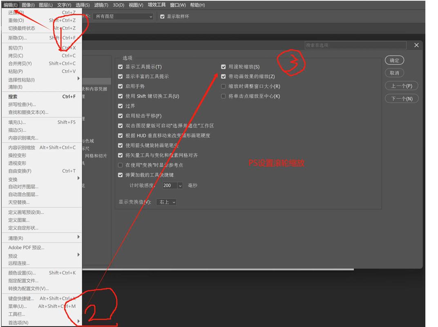The height and width of the screenshot is (327, 438).
Task: Expand the 所有图层 sample dropdown
Action: click(123, 16)
